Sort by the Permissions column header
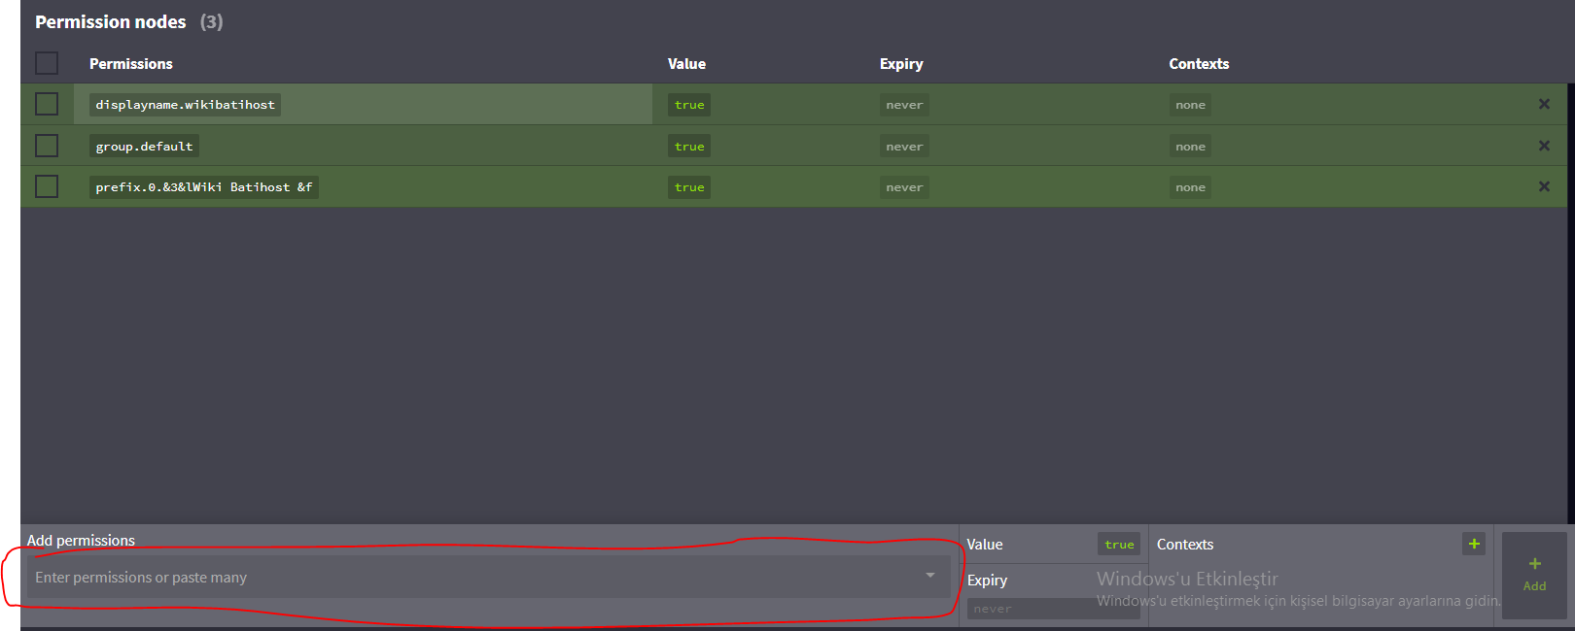The height and width of the screenshot is (631, 1575). (130, 64)
